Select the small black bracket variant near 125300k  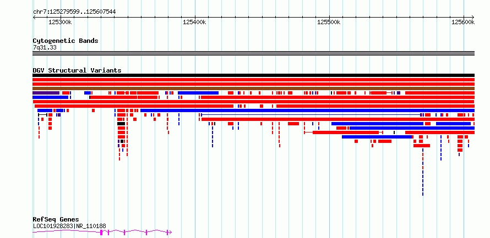point(42,115)
